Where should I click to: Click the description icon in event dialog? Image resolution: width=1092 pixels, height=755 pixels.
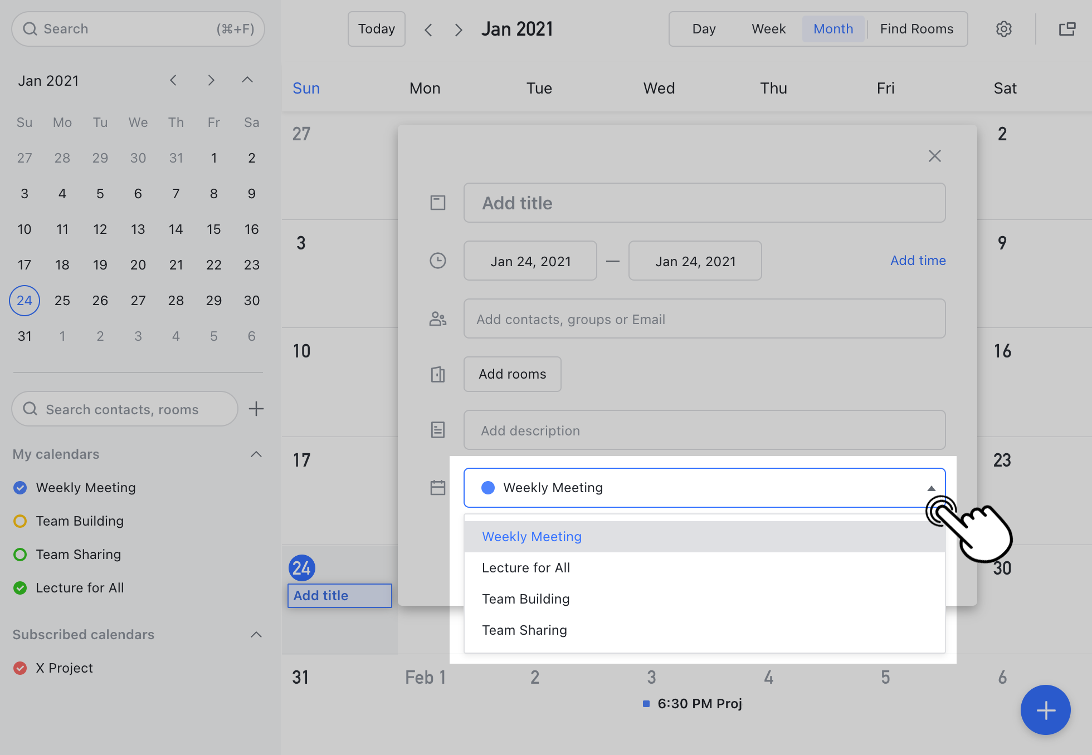point(438,430)
